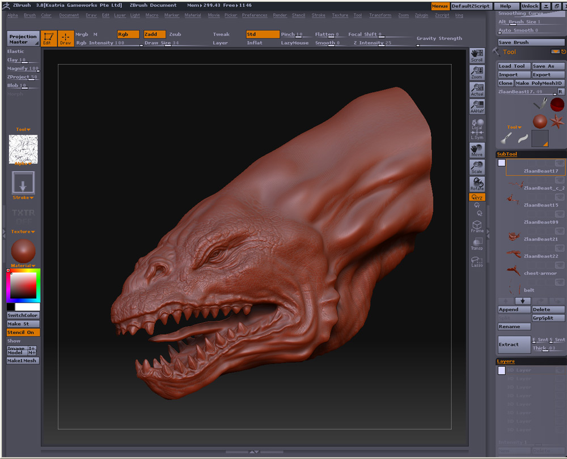Open the Texture dropdown label
The width and height of the screenshot is (567, 459).
point(23,231)
